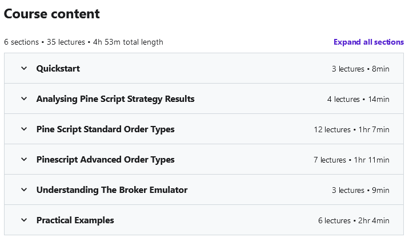This screenshot has height=241, width=409.
Task: Click the chevron beside Practical Examples
Action: coord(24,220)
